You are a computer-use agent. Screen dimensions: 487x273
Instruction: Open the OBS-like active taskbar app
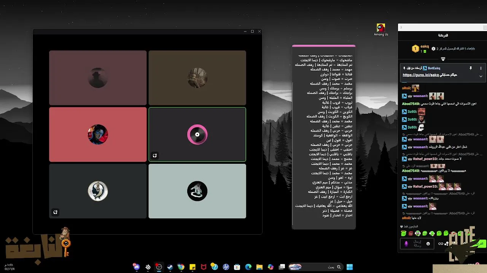[x=159, y=267]
